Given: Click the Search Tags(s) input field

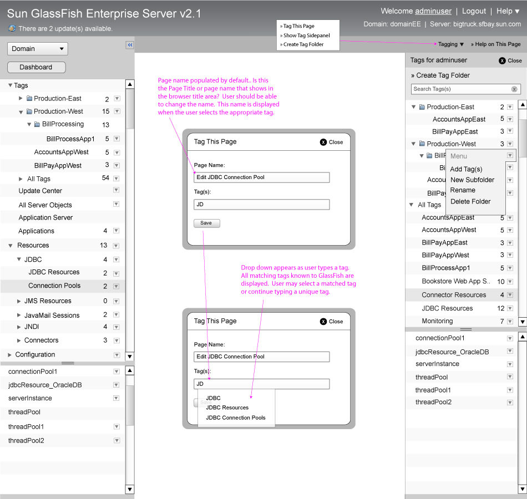Looking at the screenshot, I should pyautogui.click(x=466, y=89).
